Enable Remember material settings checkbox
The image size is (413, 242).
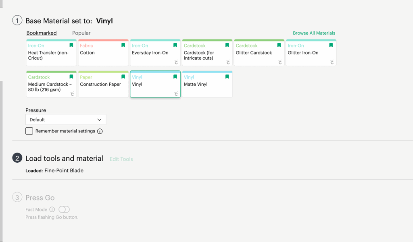pyautogui.click(x=29, y=131)
